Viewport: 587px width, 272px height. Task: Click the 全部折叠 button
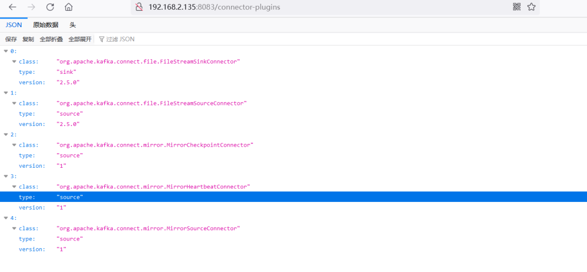coord(51,39)
